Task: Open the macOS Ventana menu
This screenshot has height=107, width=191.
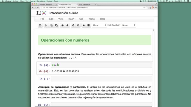Action: tap(49, 1)
